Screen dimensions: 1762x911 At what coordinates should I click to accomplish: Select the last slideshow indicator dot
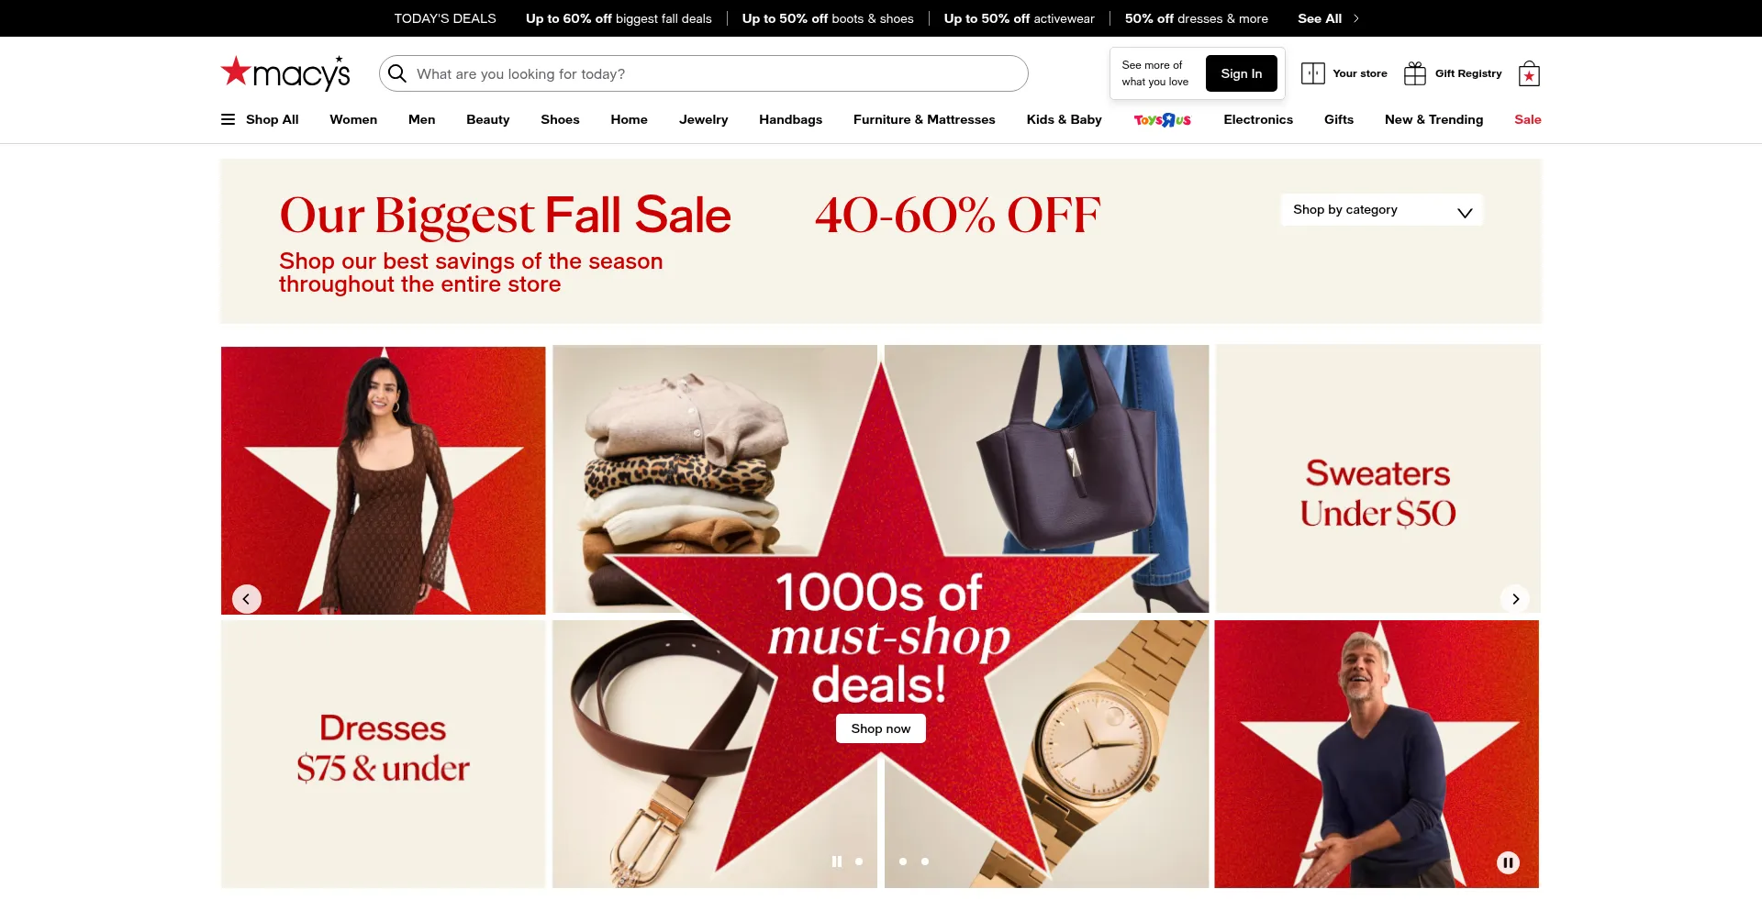(925, 861)
